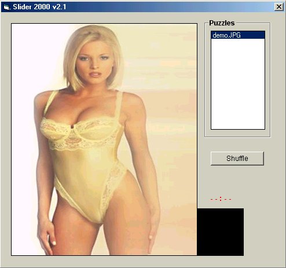
Task: Close the Slider 2000 window
Action: click(278, 7)
